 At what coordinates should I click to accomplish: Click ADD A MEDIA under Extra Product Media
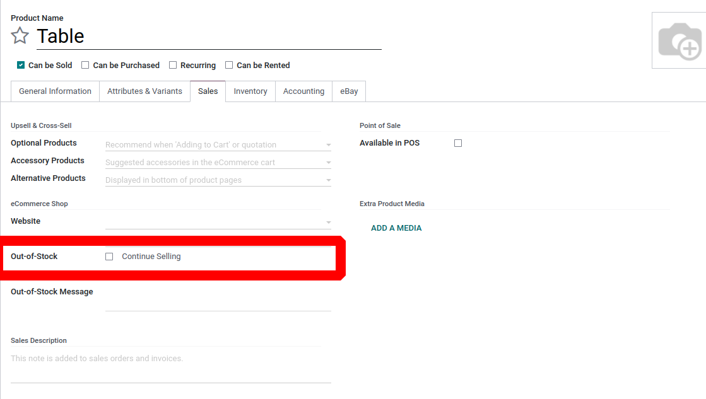click(396, 228)
